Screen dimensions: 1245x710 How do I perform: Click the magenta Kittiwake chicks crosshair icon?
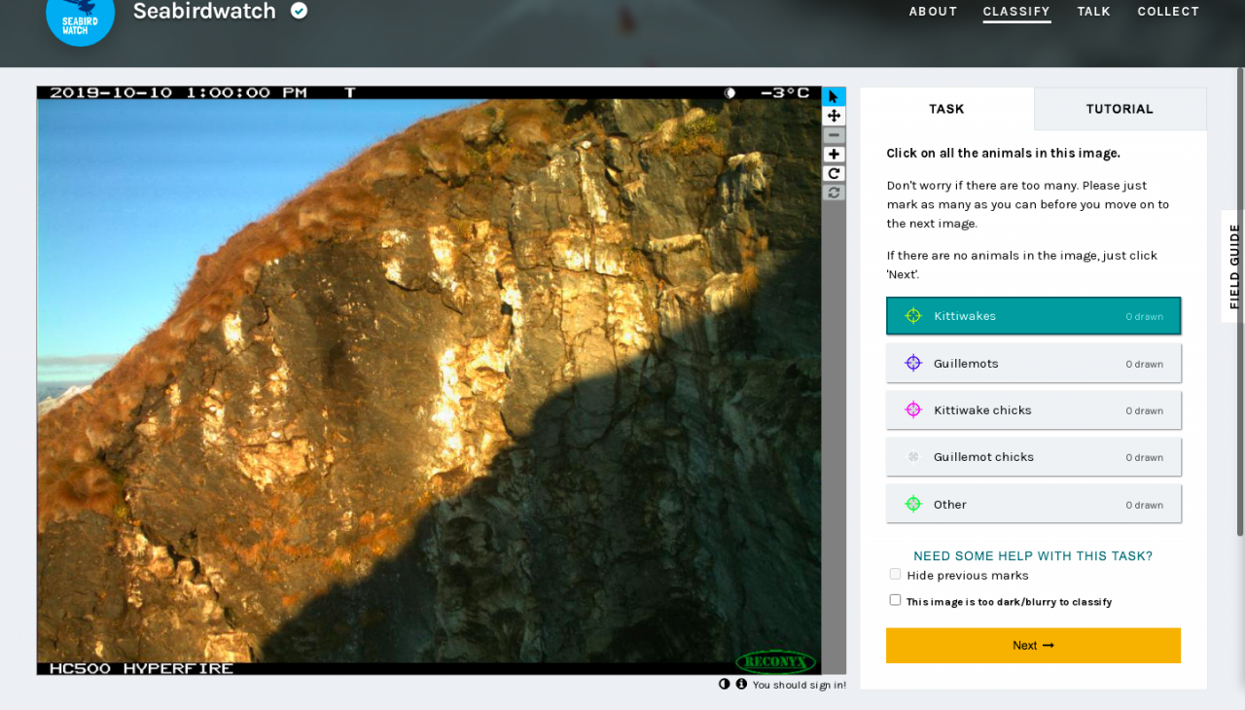913,409
